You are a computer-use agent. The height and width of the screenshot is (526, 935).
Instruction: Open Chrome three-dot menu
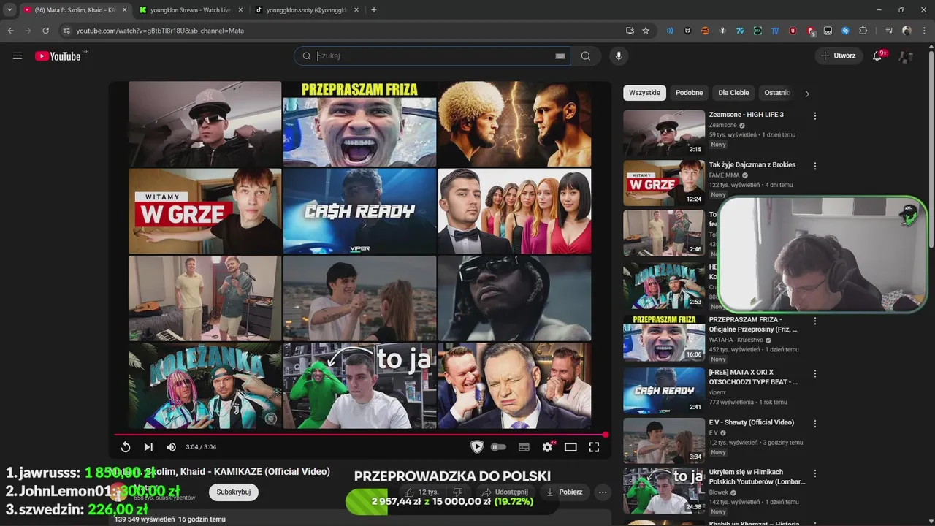tap(924, 31)
